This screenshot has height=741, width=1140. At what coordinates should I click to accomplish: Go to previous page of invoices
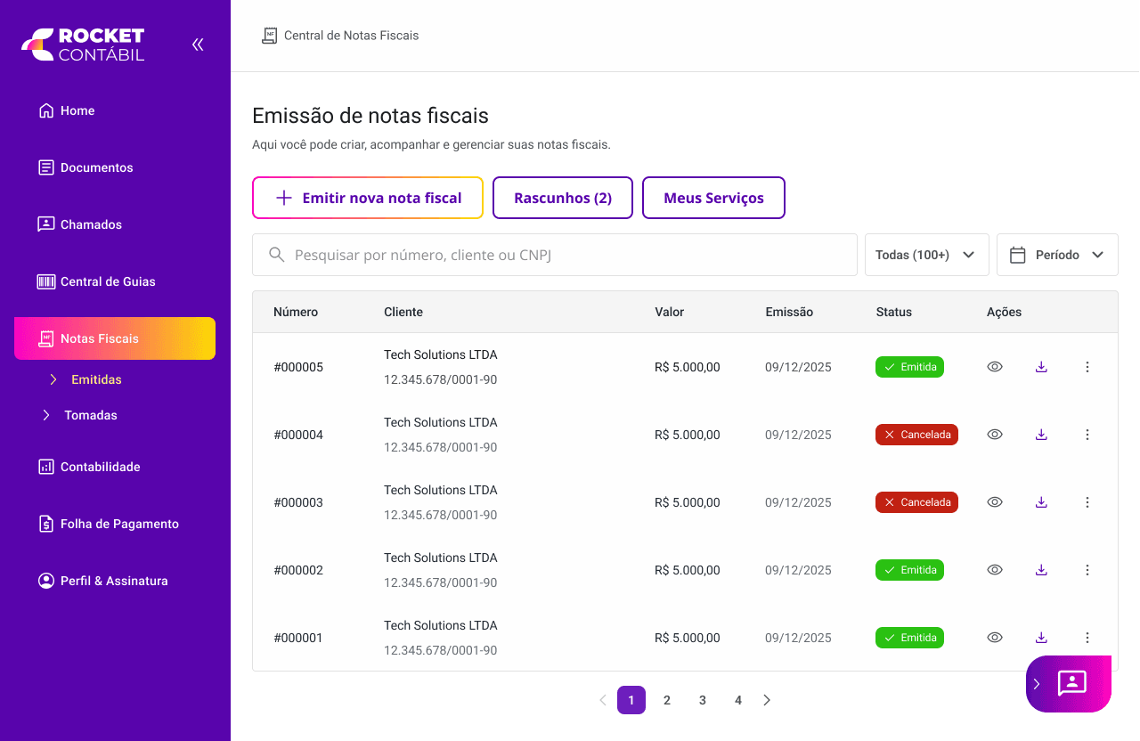point(603,700)
